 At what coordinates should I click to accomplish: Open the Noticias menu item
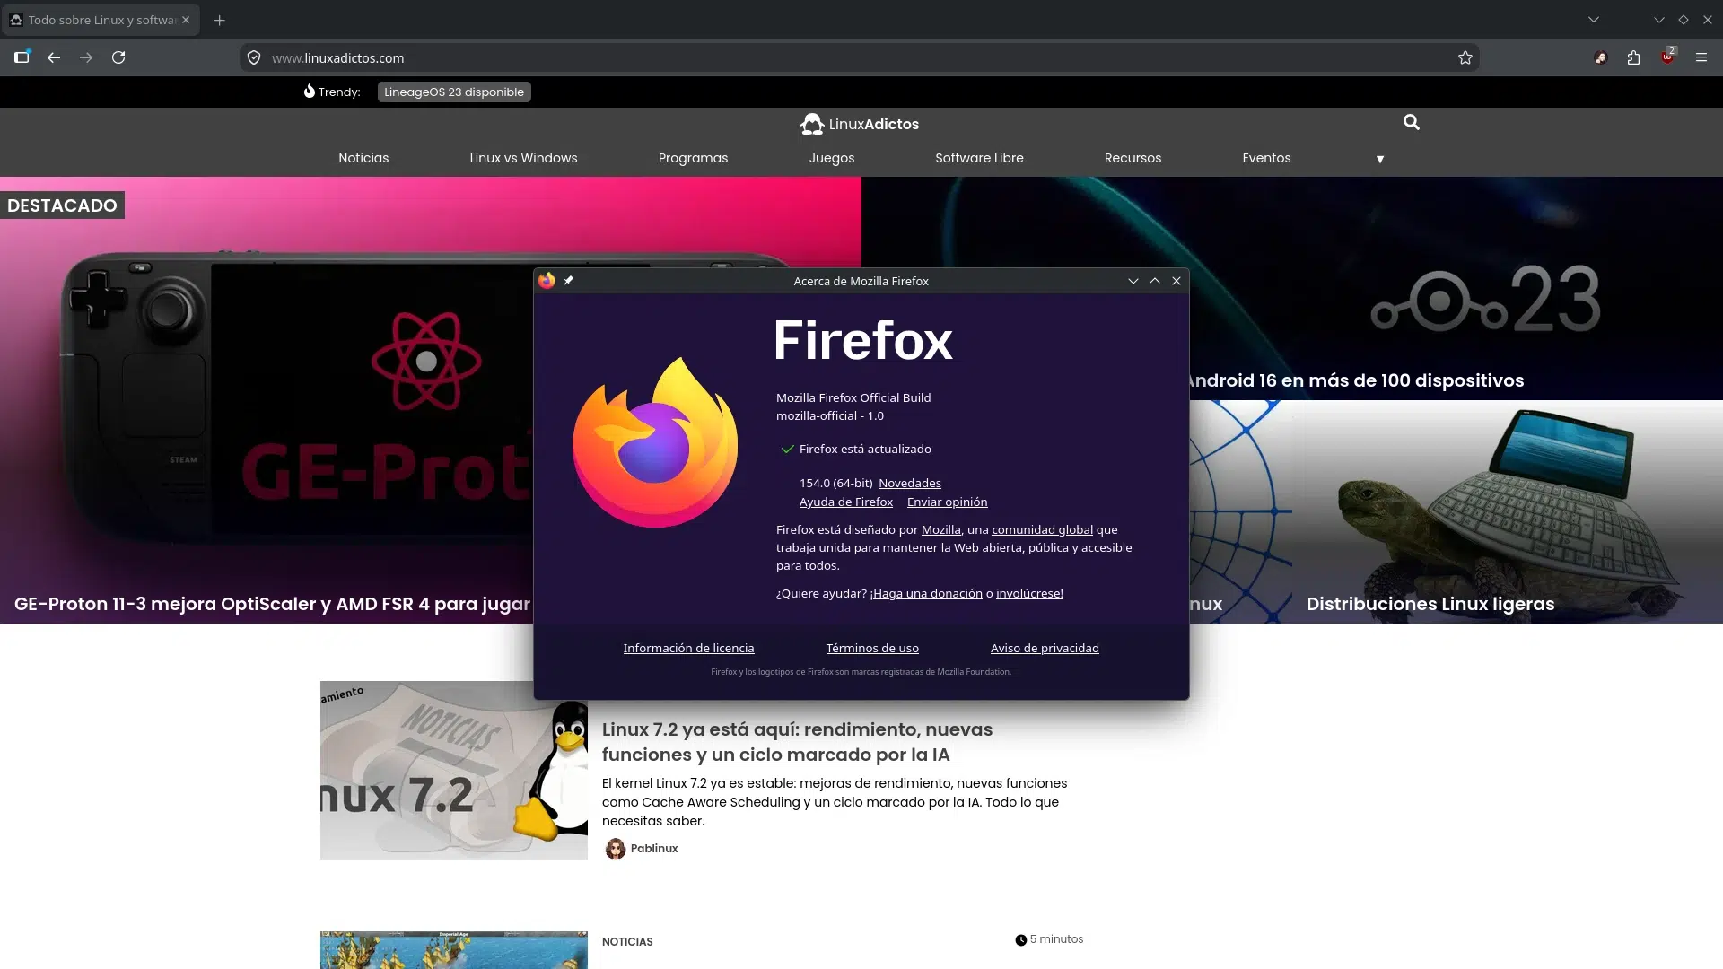pos(363,158)
